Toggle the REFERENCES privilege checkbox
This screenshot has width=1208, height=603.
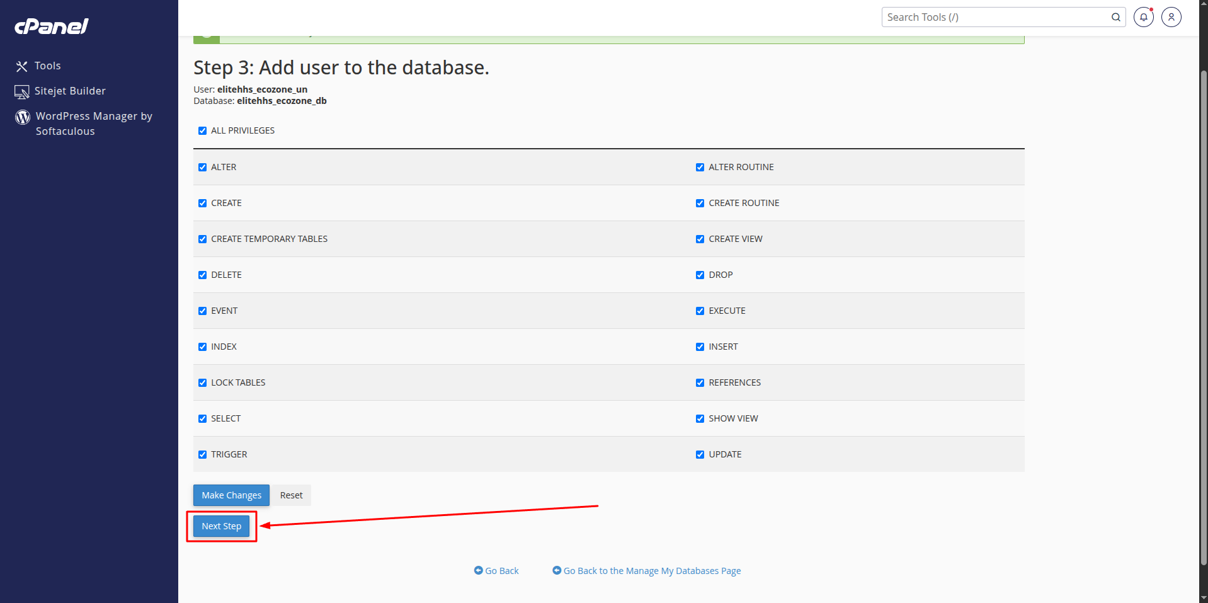[700, 382]
